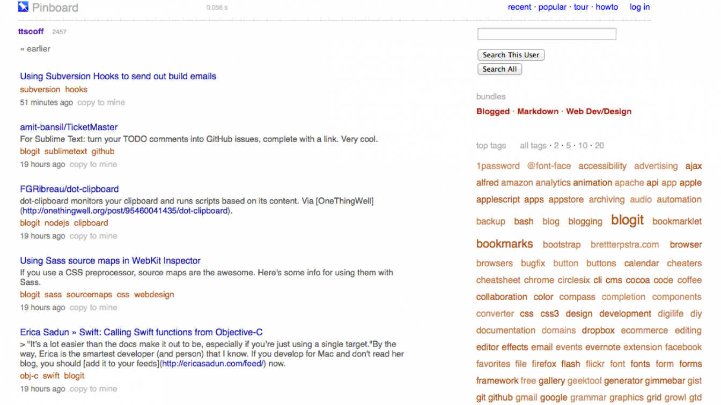The image size is (721, 405).
Task: Select the documentation tag in the tag cloud
Action: pyautogui.click(x=506, y=331)
